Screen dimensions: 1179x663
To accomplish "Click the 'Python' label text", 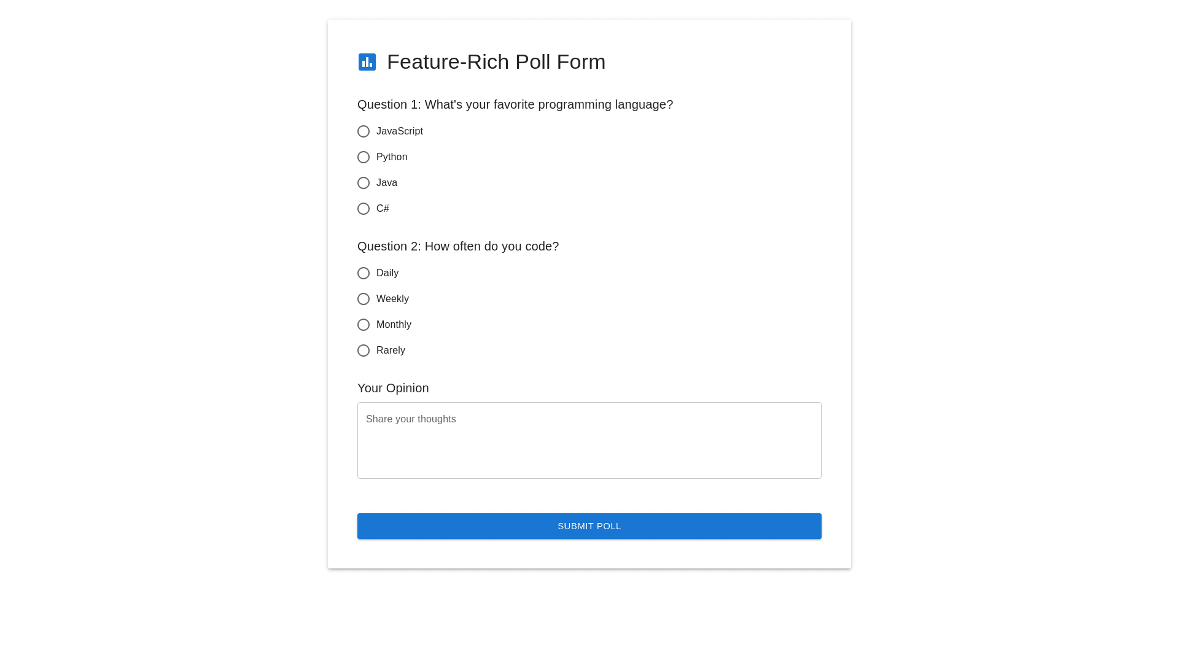I will [x=392, y=157].
